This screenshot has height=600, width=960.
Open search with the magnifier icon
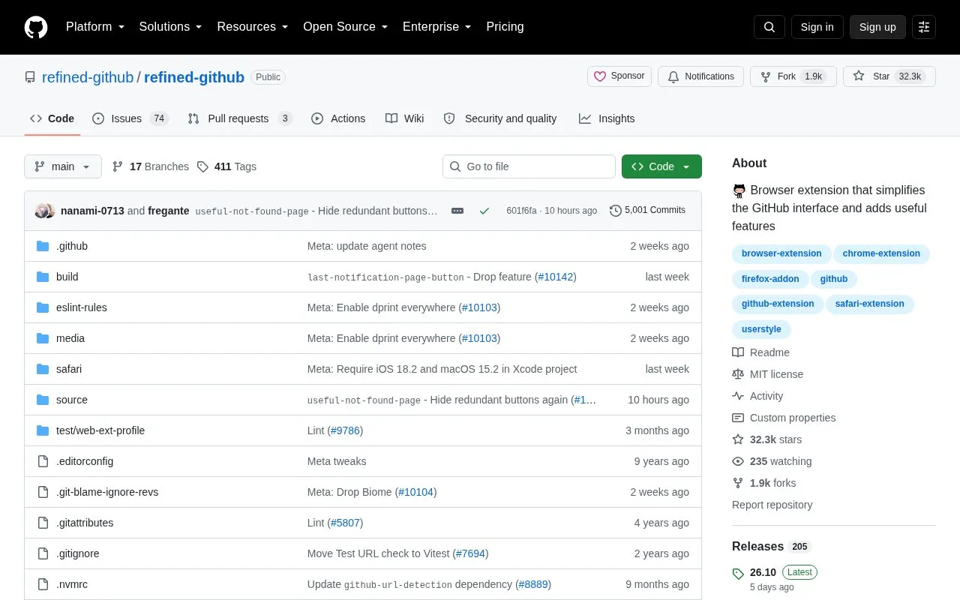click(x=769, y=27)
